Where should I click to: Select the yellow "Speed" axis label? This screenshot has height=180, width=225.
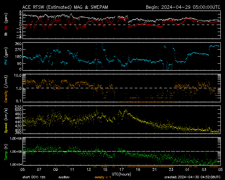(6, 128)
